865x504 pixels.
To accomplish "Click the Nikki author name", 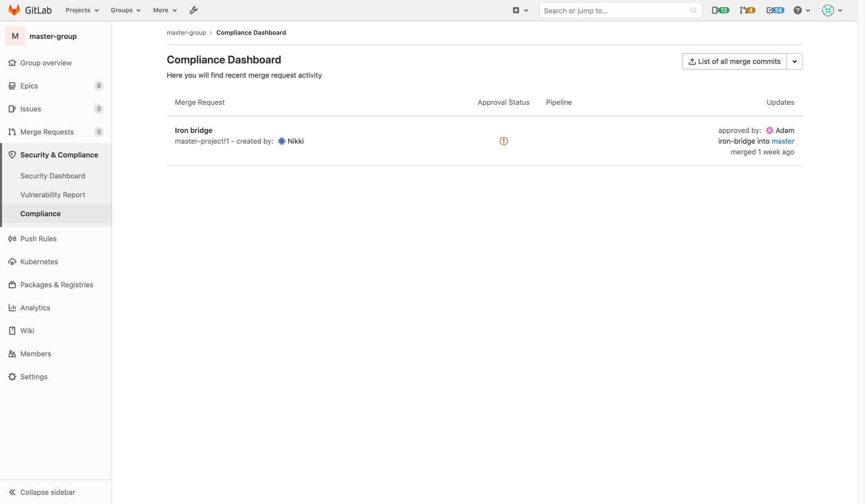I will pyautogui.click(x=296, y=141).
